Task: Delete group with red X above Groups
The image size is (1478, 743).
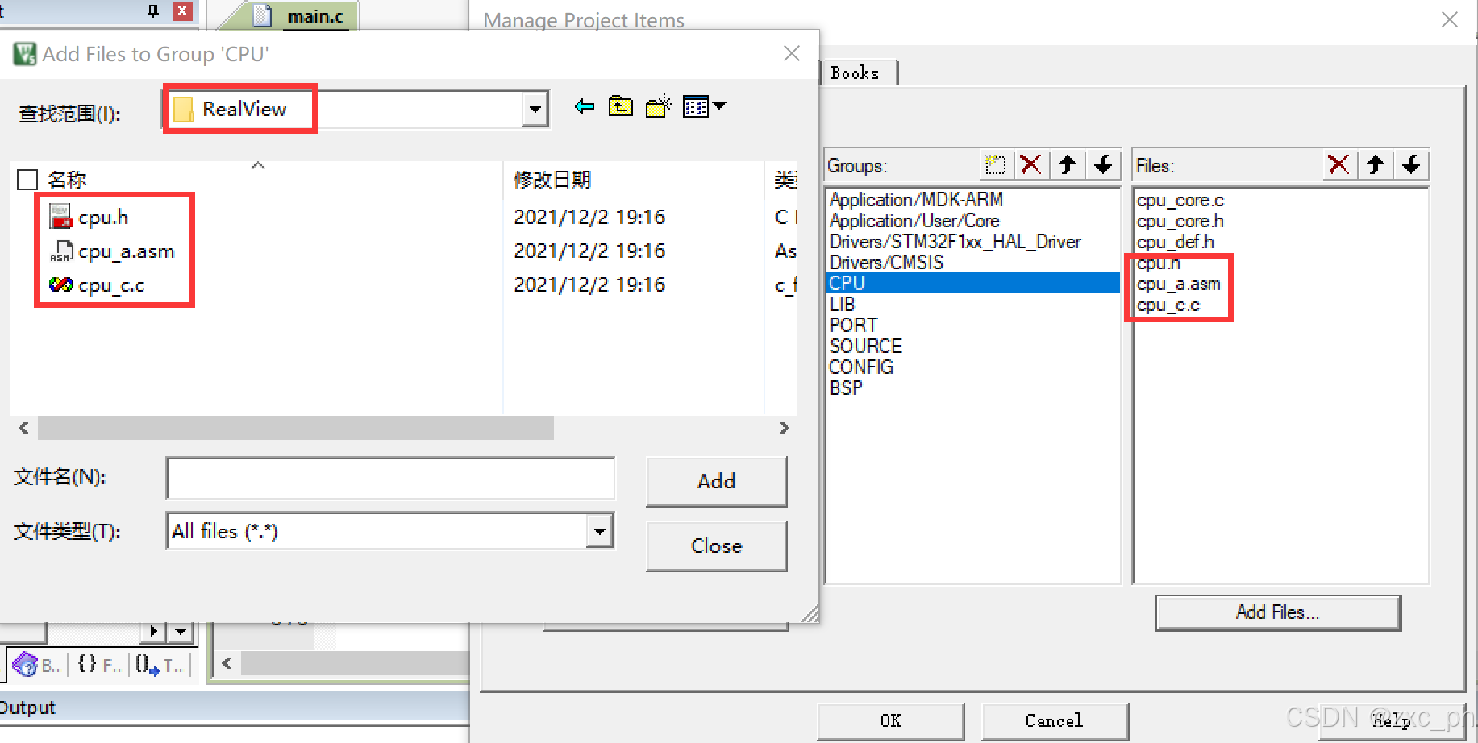Action: tap(1030, 165)
